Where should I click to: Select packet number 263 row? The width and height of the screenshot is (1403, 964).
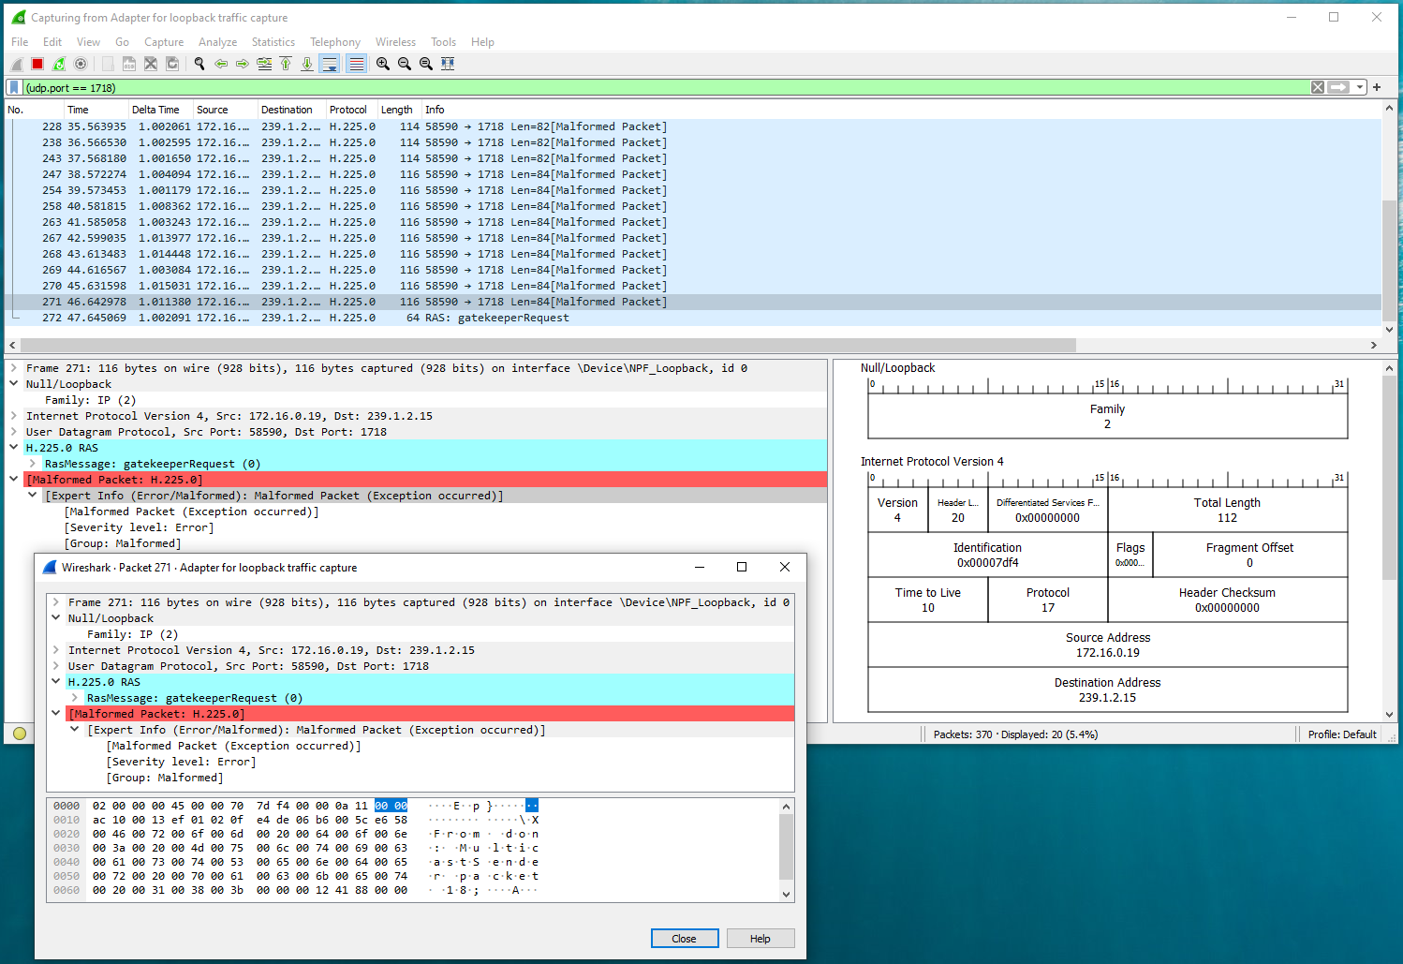693,222
